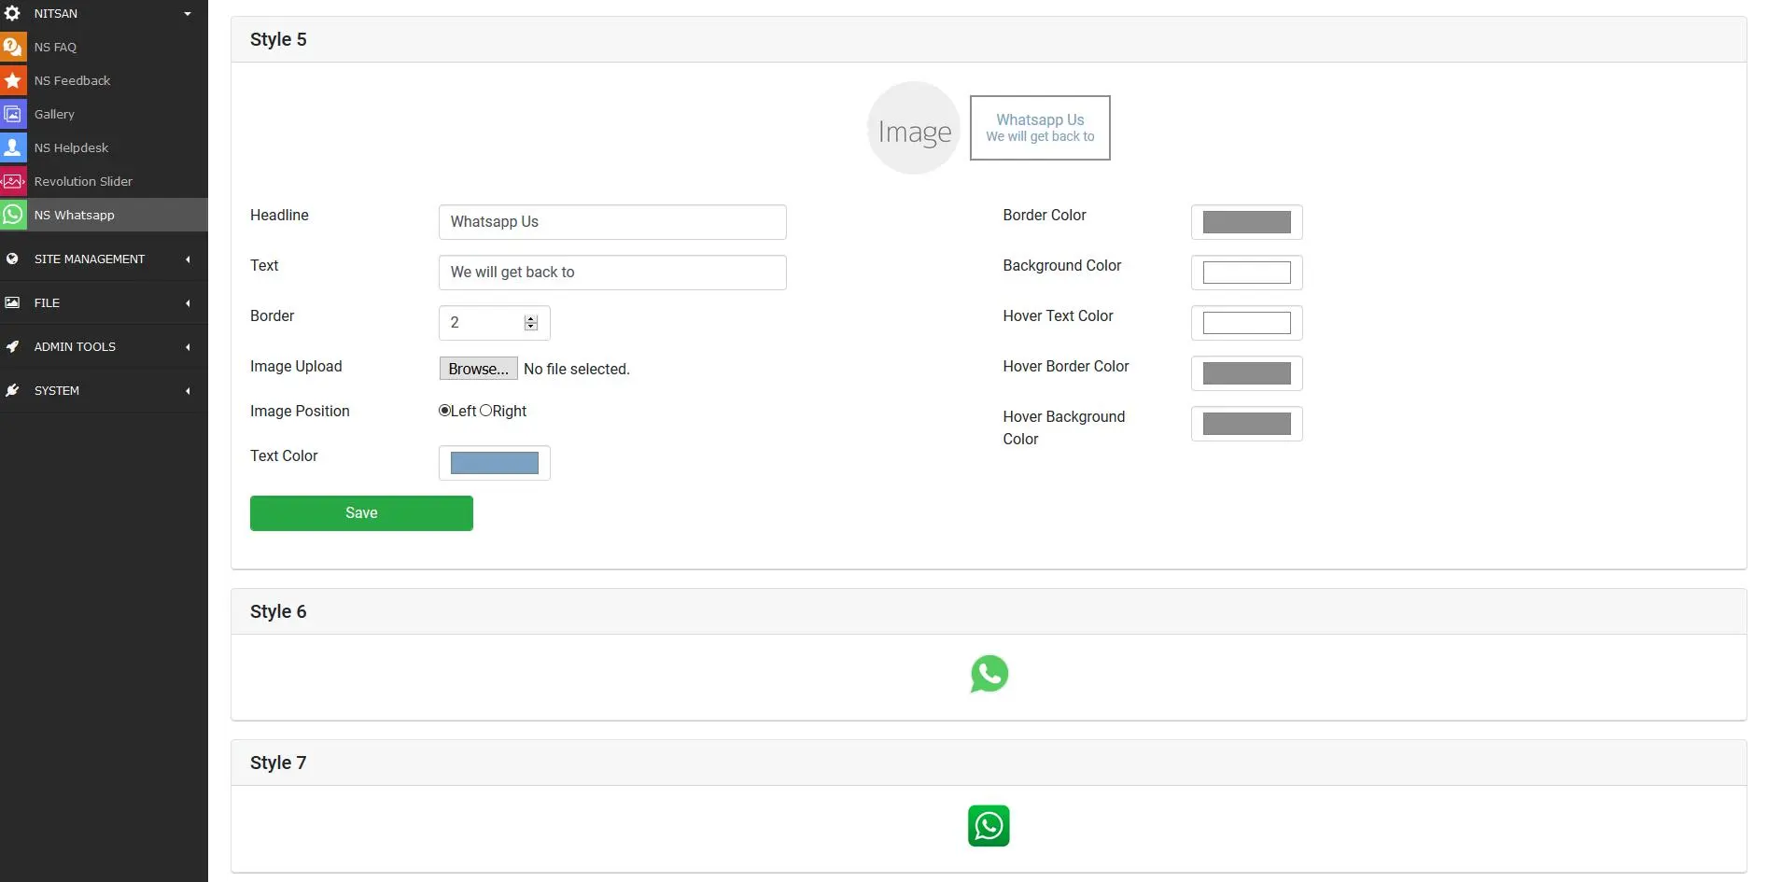Focus the Headline input field
The image size is (1768, 882).
pos(612,222)
